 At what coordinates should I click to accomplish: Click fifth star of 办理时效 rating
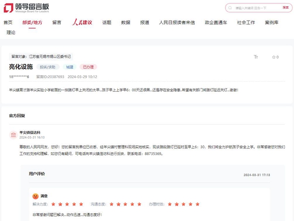(x=197, y=204)
